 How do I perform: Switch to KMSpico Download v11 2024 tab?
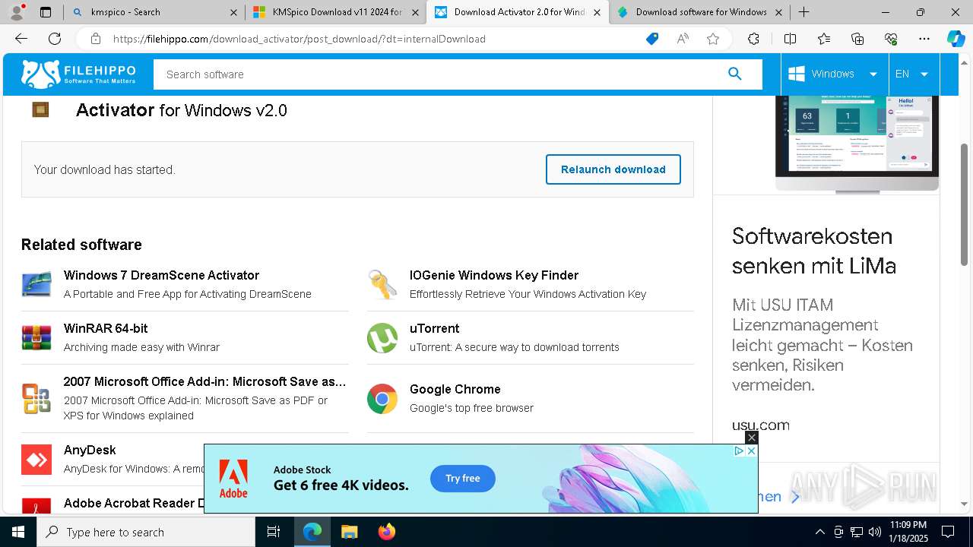(338, 12)
